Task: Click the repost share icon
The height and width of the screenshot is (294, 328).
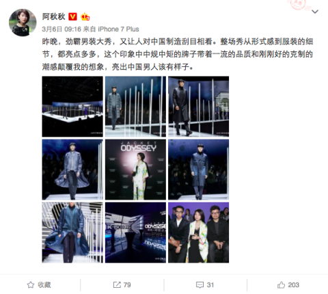Action: (117, 284)
